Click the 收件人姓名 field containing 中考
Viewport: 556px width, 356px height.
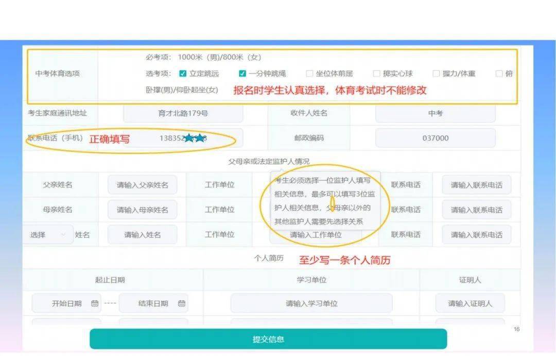point(435,113)
